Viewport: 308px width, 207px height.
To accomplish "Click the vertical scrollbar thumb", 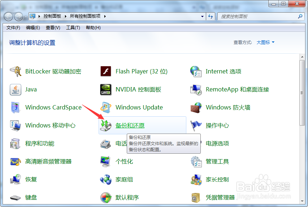I will coord(302,93).
